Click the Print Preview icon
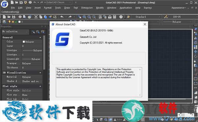198x122 pixels. (24, 17)
